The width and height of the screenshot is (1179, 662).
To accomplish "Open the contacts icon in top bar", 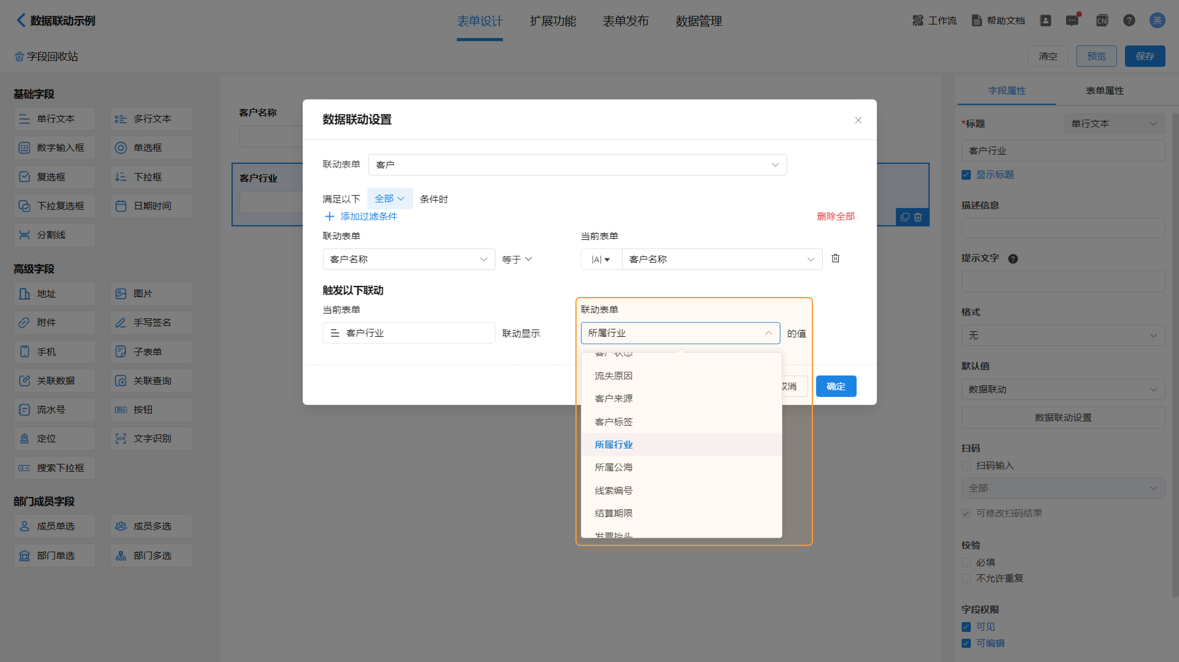I will (1045, 21).
